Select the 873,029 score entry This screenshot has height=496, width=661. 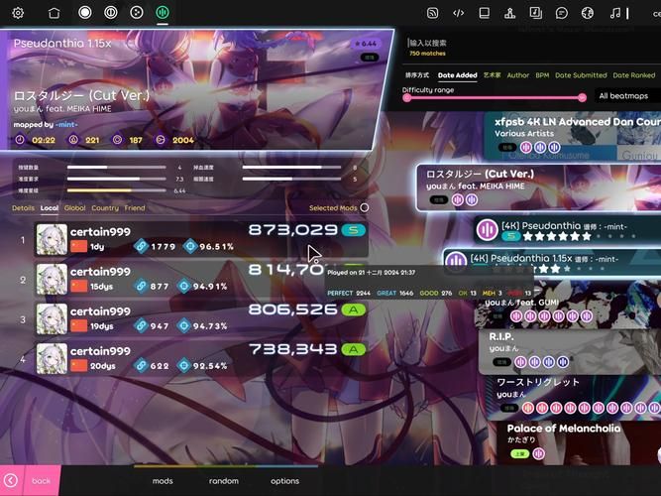(x=201, y=239)
